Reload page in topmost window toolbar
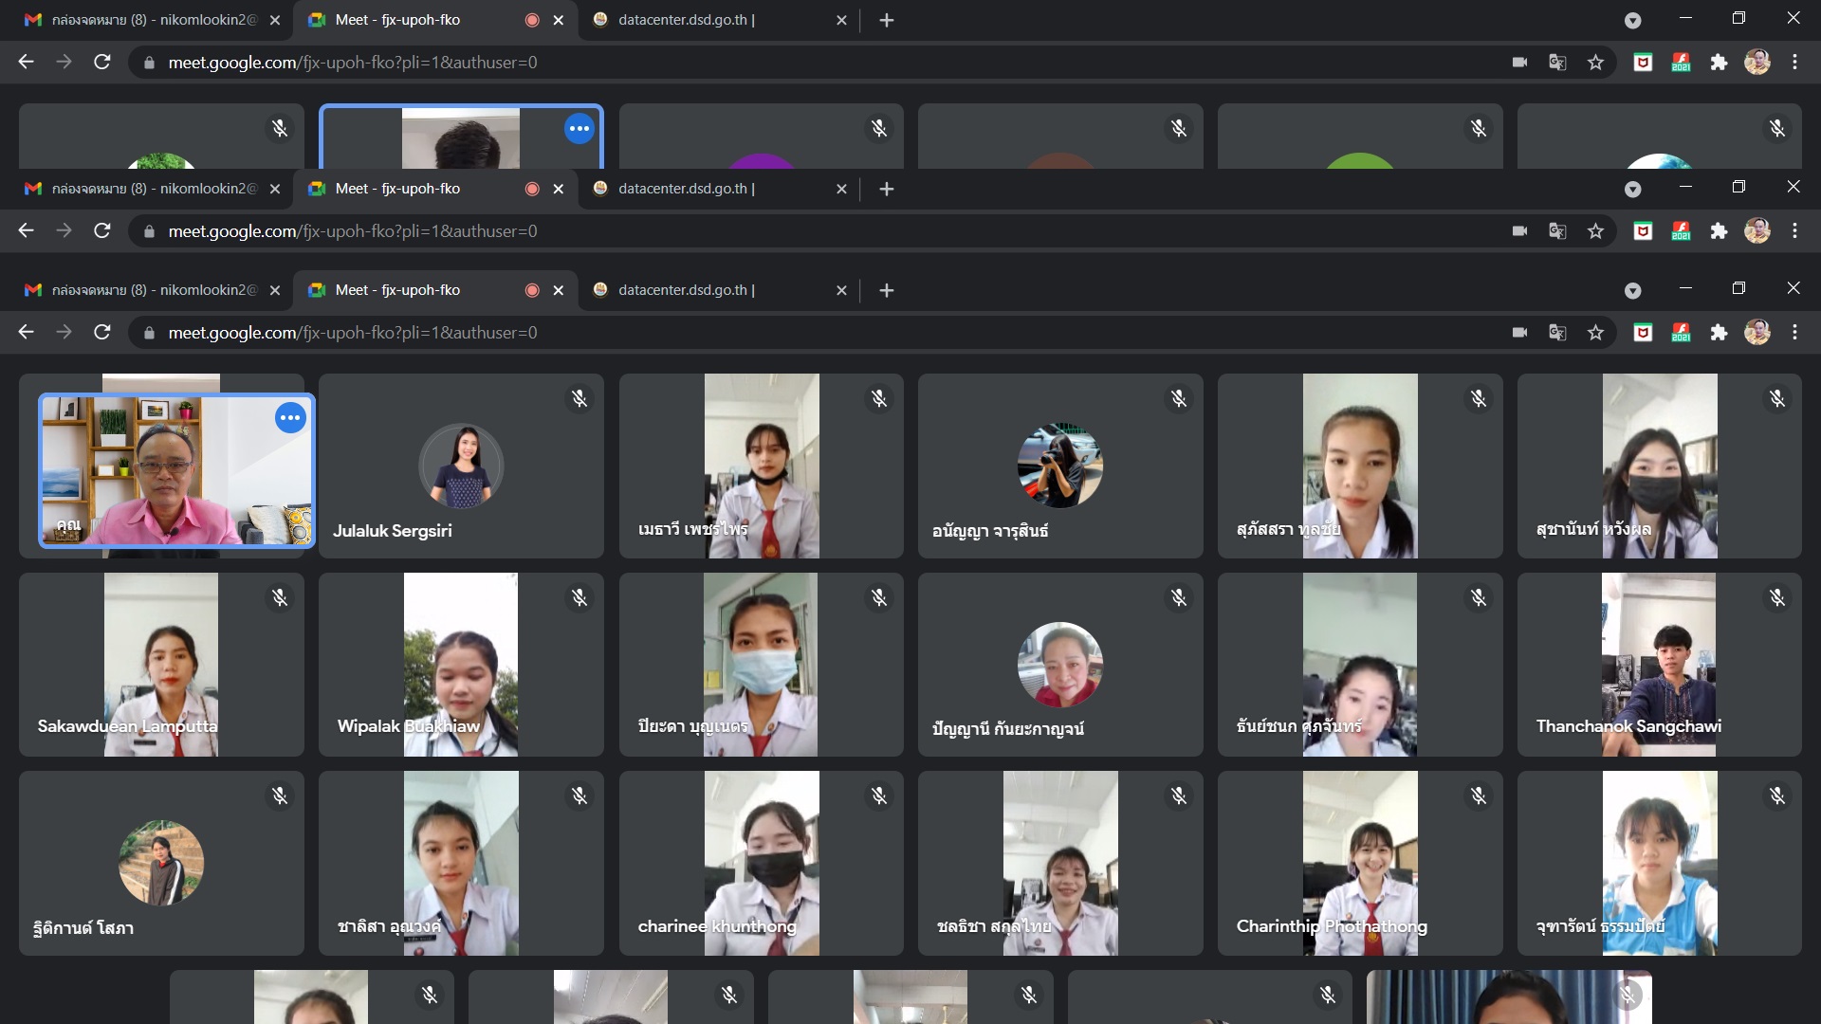The width and height of the screenshot is (1821, 1024). (102, 62)
